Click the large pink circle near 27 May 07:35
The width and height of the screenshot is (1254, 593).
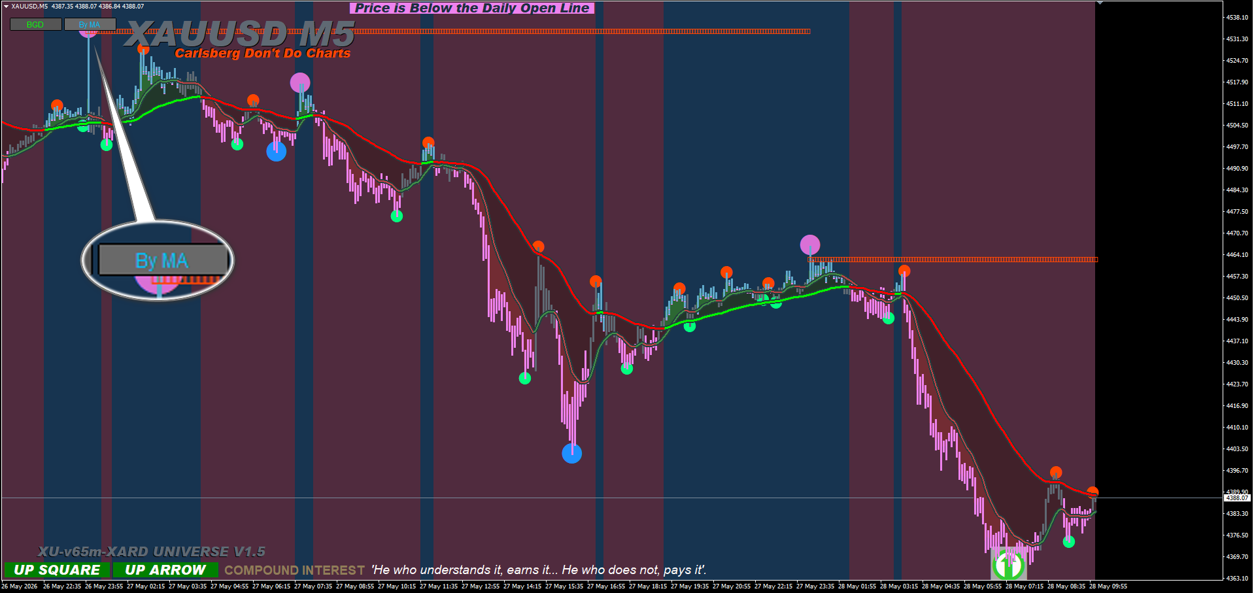pos(300,83)
